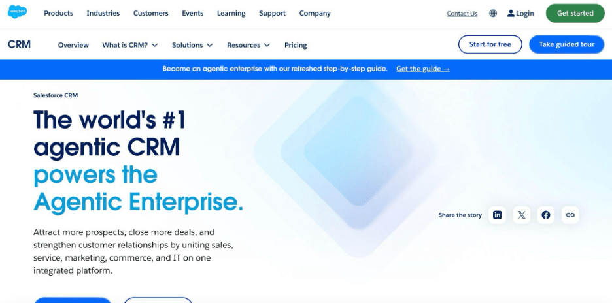Viewport: 612px width, 303px height.
Task: Expand the Solutions dropdown chevron
Action: click(x=210, y=45)
